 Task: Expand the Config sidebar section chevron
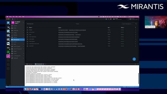[23, 33]
